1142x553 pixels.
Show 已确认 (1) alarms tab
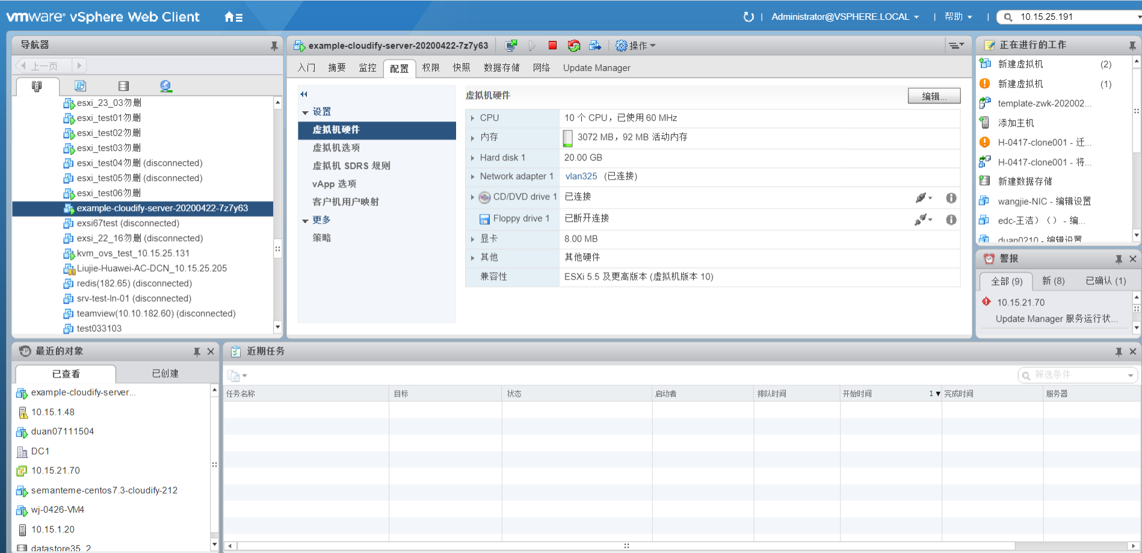(1106, 281)
